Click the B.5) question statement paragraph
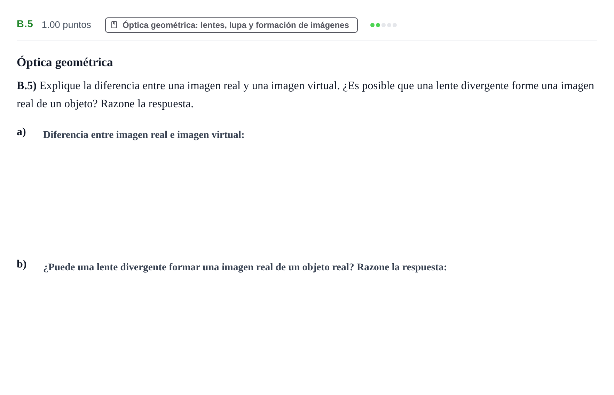This screenshot has width=614, height=395. [x=305, y=94]
